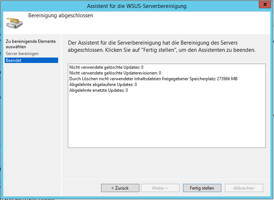Open the 'Server bereinigen' wizard step
This screenshot has height=200, width=274.
(x=22, y=54)
